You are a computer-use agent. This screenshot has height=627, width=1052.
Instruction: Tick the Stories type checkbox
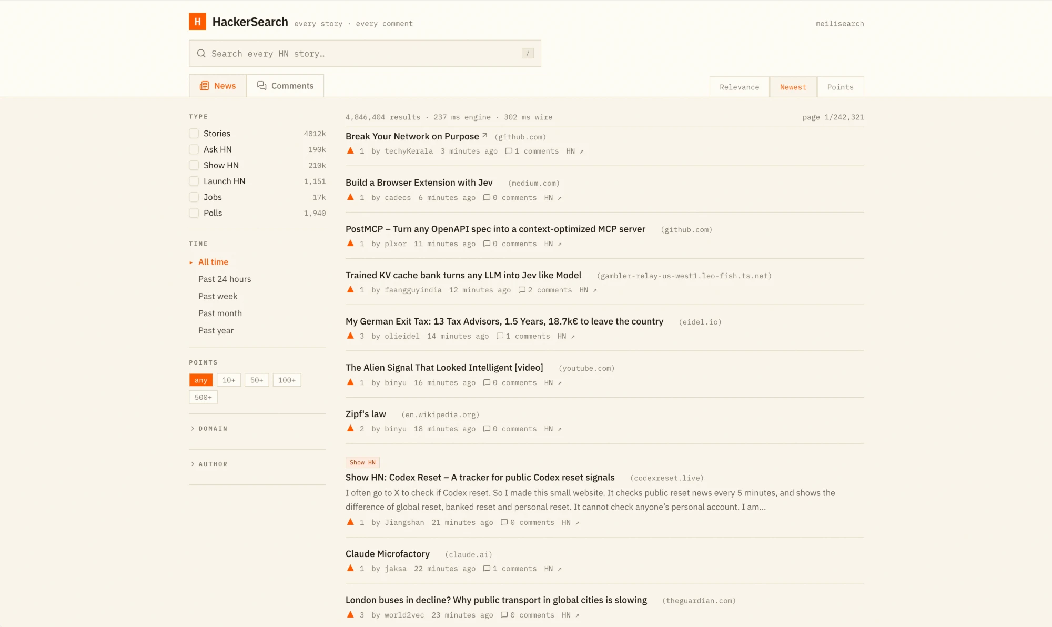[194, 134]
